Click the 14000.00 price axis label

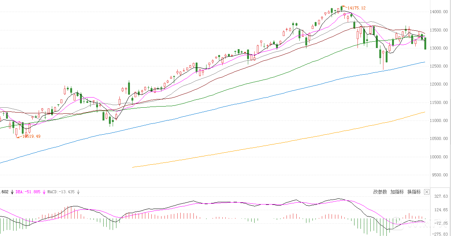pos(439,12)
